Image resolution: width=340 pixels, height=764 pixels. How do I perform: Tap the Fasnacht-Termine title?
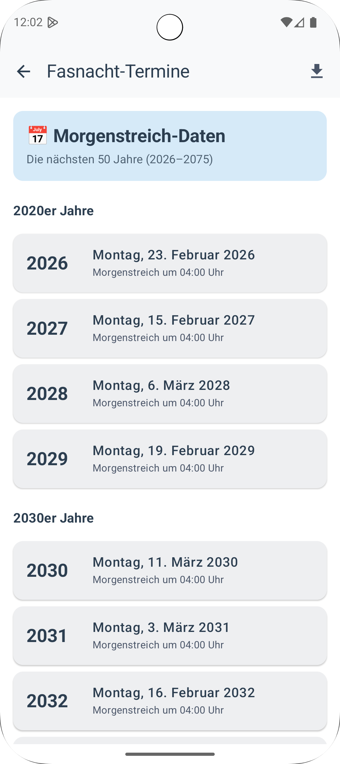pyautogui.click(x=118, y=71)
